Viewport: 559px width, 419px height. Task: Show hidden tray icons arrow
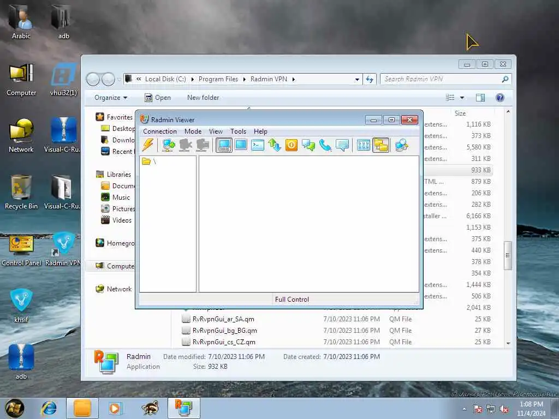coord(464,409)
